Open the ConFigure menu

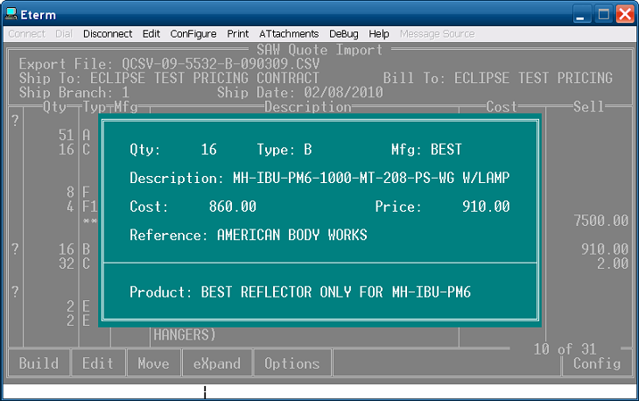click(x=193, y=34)
